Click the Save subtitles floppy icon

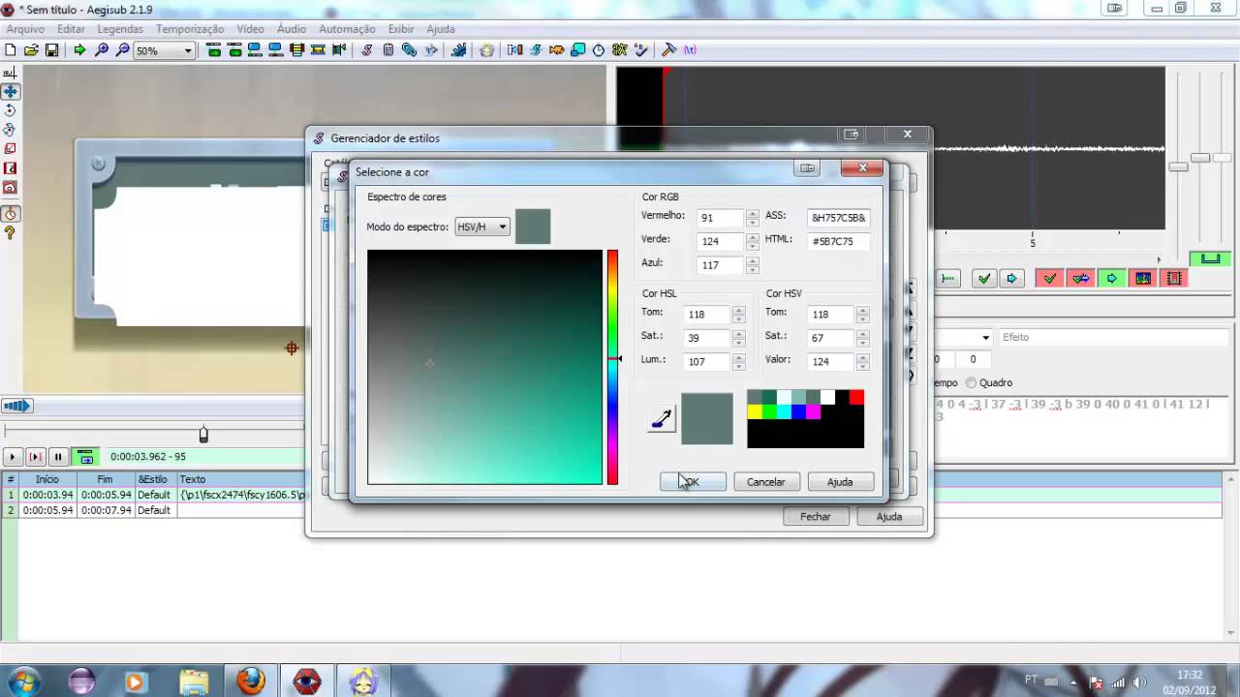[51, 49]
